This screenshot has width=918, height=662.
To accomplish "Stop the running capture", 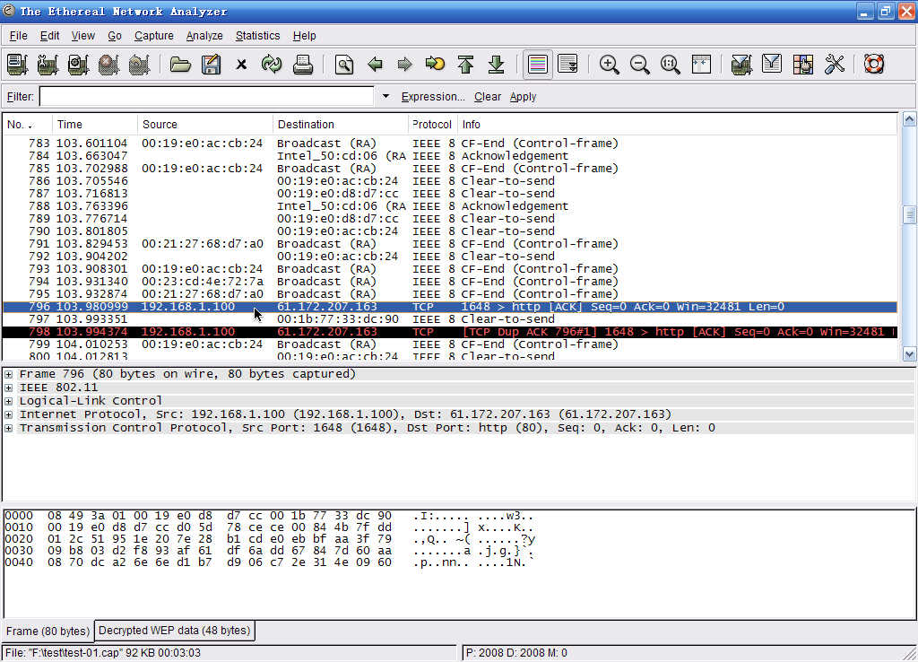I will click(108, 65).
